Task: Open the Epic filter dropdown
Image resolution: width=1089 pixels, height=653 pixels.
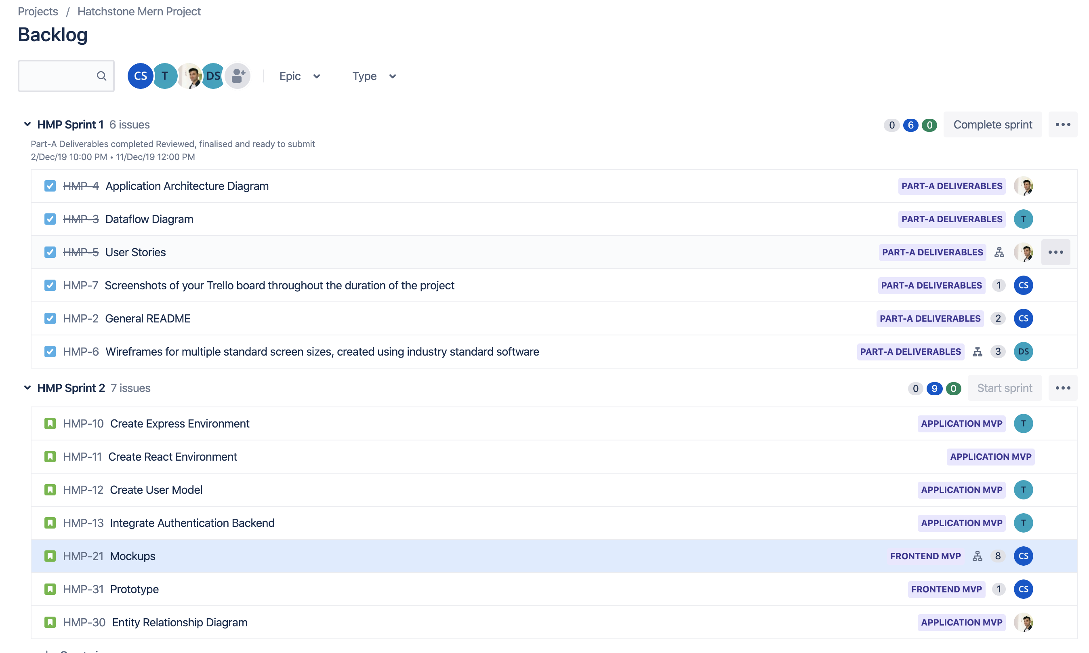Action: [300, 76]
